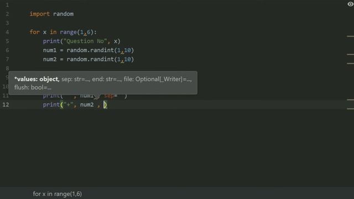This screenshot has width=354, height=199.
Task: Place cursor at line number 4
Action: point(7,32)
